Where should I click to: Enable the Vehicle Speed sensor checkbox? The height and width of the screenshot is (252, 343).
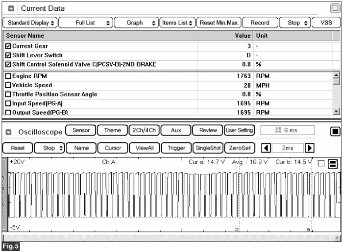click(8, 85)
